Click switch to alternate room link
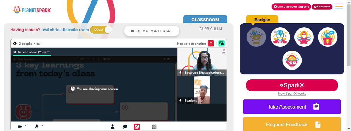This screenshot has width=351, height=131. click(65, 30)
